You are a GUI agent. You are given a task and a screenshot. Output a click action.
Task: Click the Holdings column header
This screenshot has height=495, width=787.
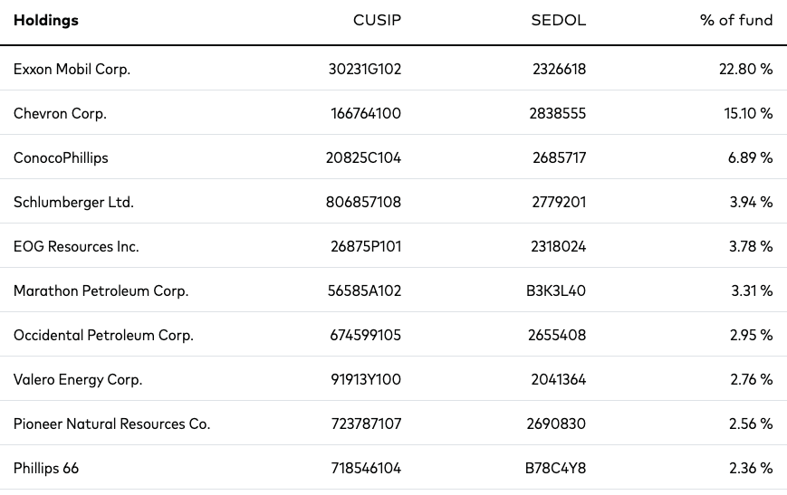pos(45,21)
